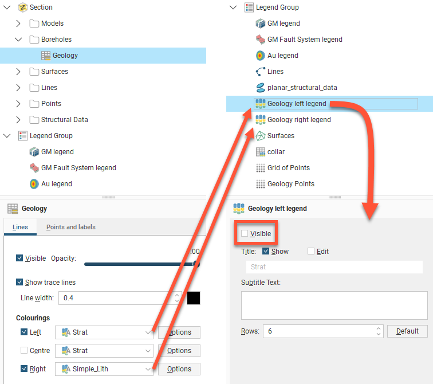Click GM Fault System legend icon in left tree
Screen dimensions: 433x384
(x=34, y=168)
